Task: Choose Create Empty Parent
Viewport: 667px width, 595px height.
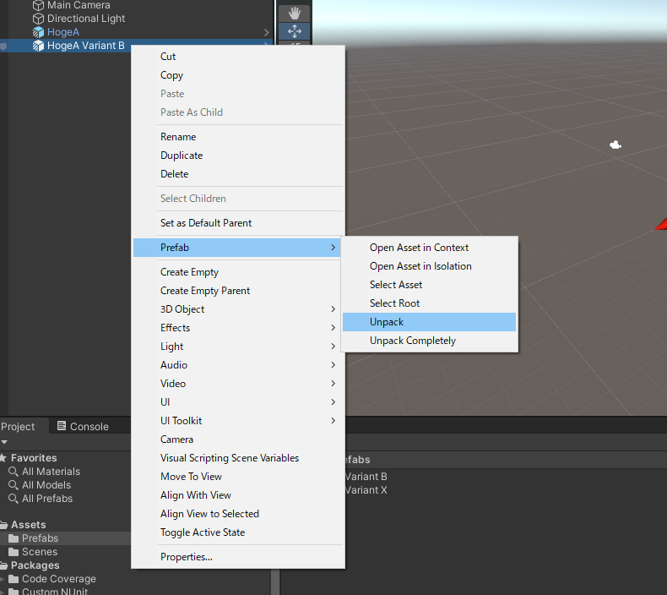Action: 238,291
